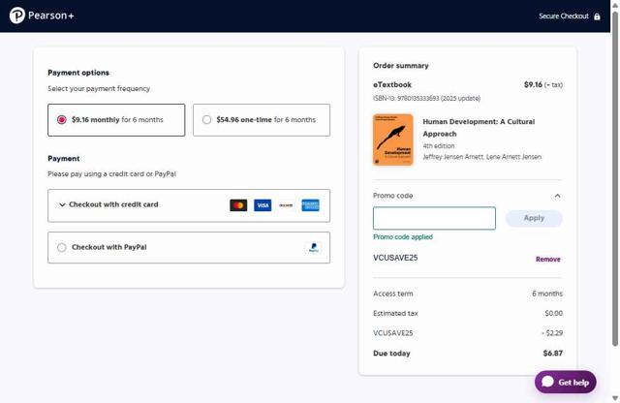Click the promo code input field
620x403 pixels.
[x=434, y=218]
